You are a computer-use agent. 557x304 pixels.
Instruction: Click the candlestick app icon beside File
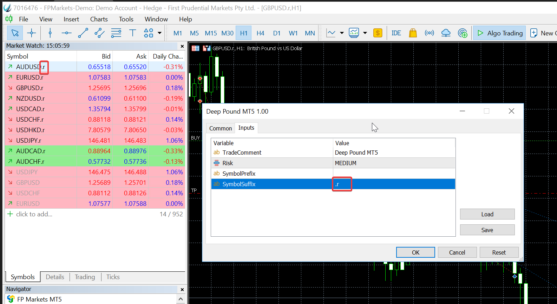point(9,19)
